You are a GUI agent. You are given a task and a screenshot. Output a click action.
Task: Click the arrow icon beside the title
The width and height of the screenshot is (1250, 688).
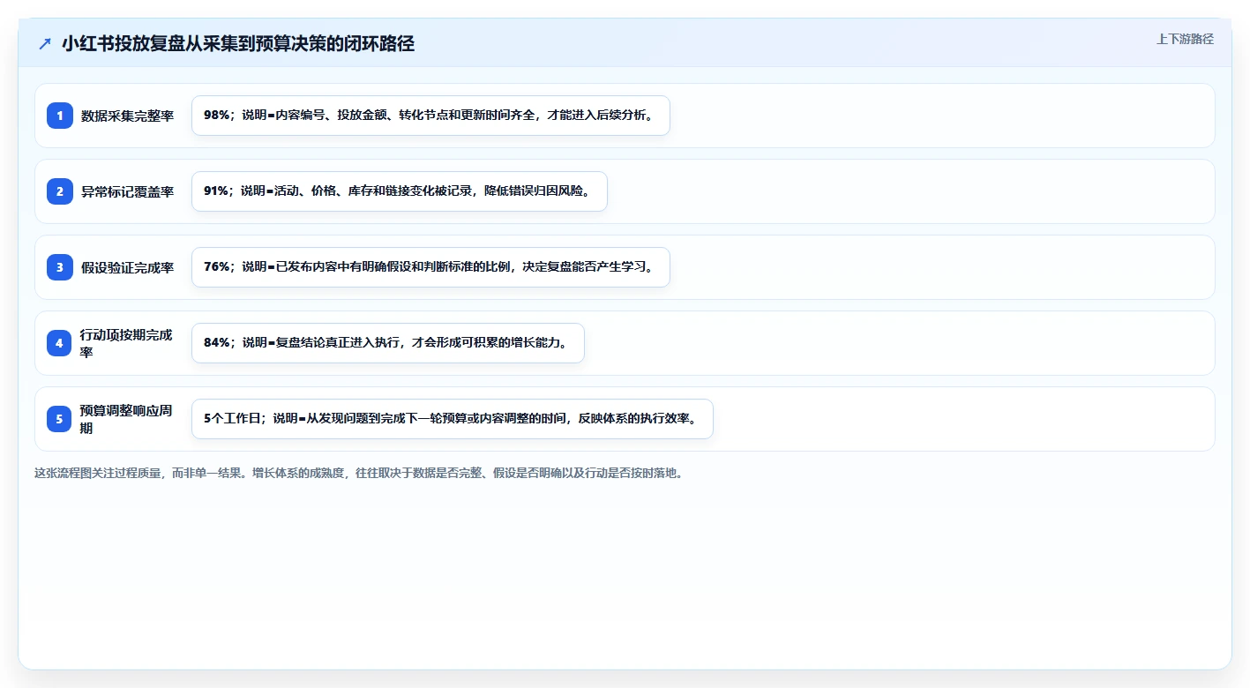(45, 44)
